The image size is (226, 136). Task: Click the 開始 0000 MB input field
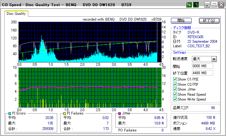point(203,66)
